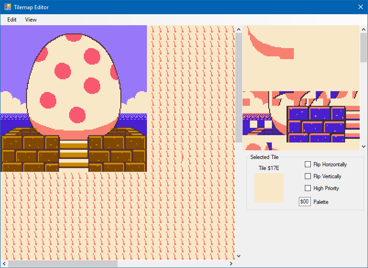Close the Tilemap Editor window
368x268 pixels.
tap(361, 7)
